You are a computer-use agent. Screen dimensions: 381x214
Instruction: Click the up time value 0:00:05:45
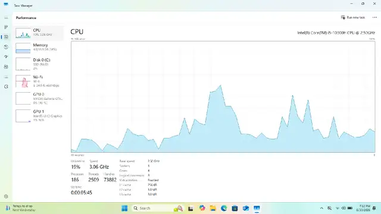(x=82, y=193)
